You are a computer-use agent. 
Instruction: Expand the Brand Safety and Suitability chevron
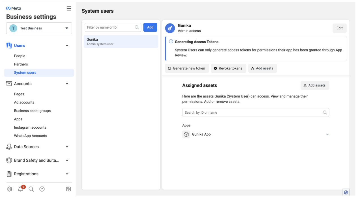[67, 160]
